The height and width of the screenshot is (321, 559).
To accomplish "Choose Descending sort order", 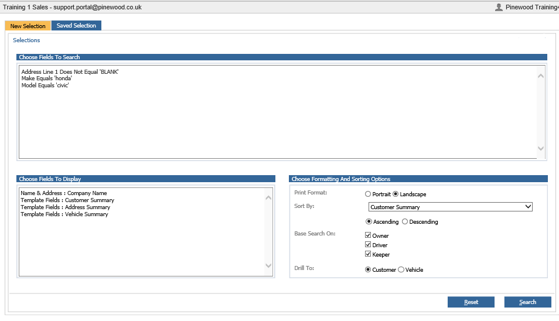I will tap(405, 221).
